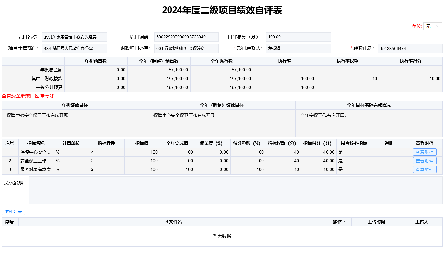Select the 项目编码 field

186,37
